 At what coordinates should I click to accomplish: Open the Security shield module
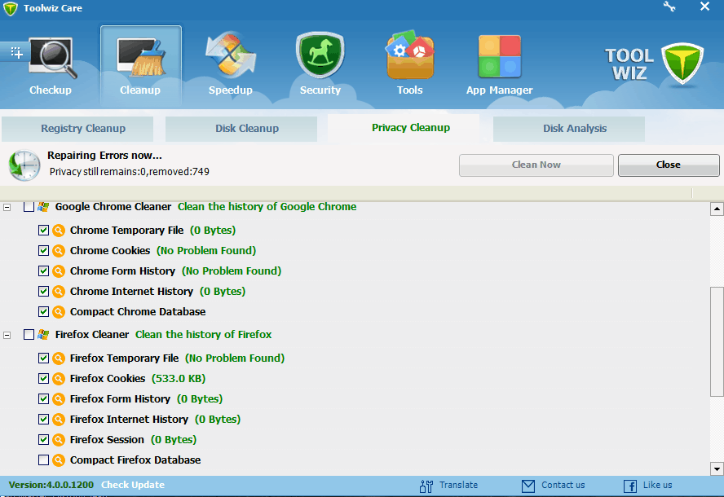point(320,55)
